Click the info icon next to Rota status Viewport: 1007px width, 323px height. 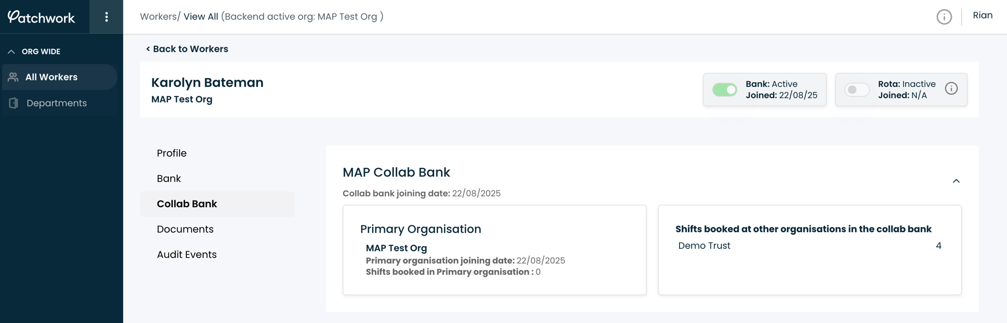tap(952, 88)
